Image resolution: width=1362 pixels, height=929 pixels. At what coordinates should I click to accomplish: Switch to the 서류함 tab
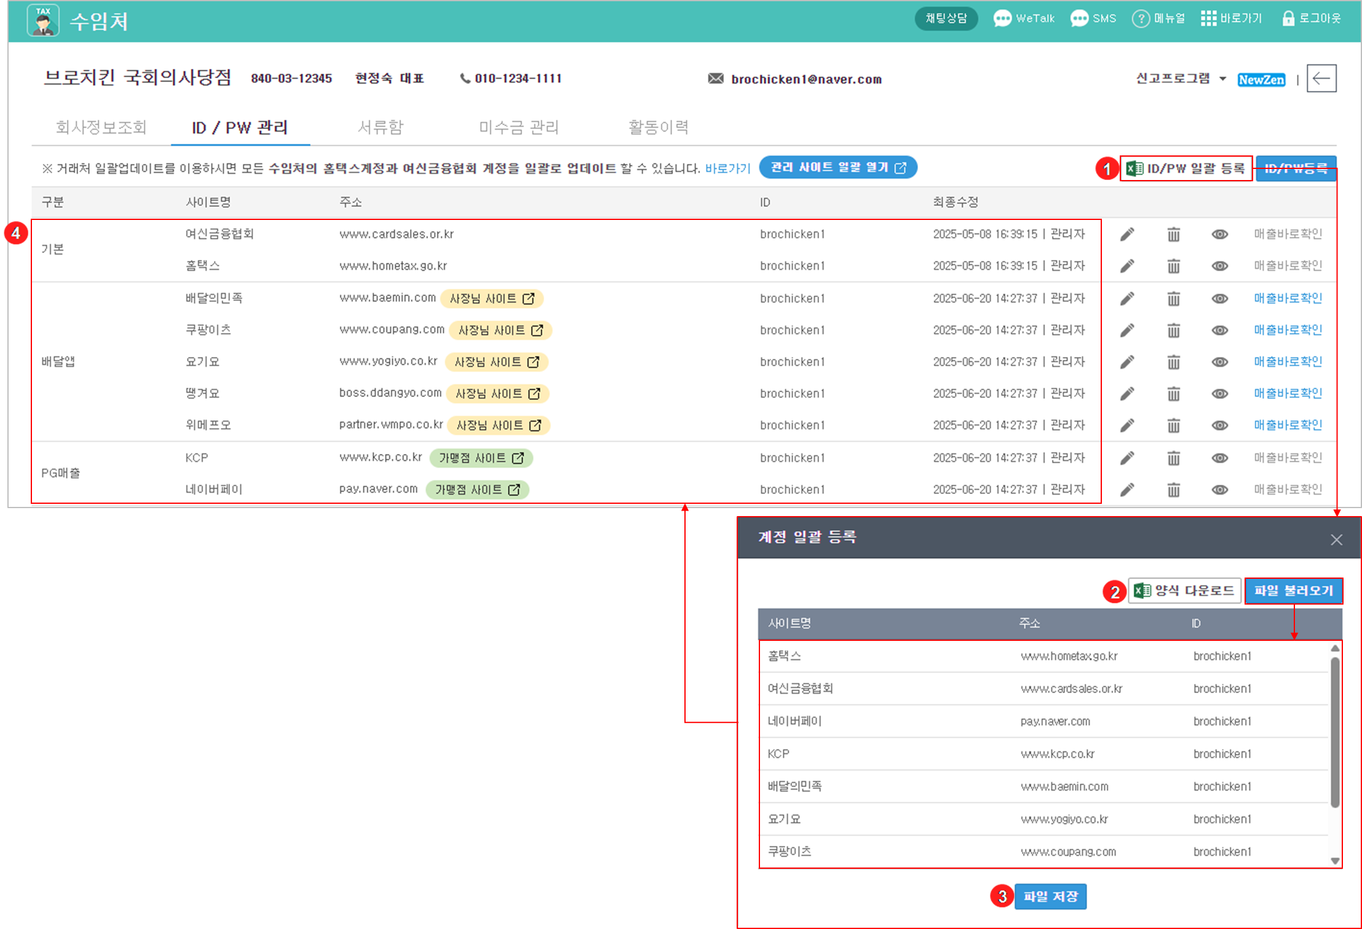click(x=380, y=127)
